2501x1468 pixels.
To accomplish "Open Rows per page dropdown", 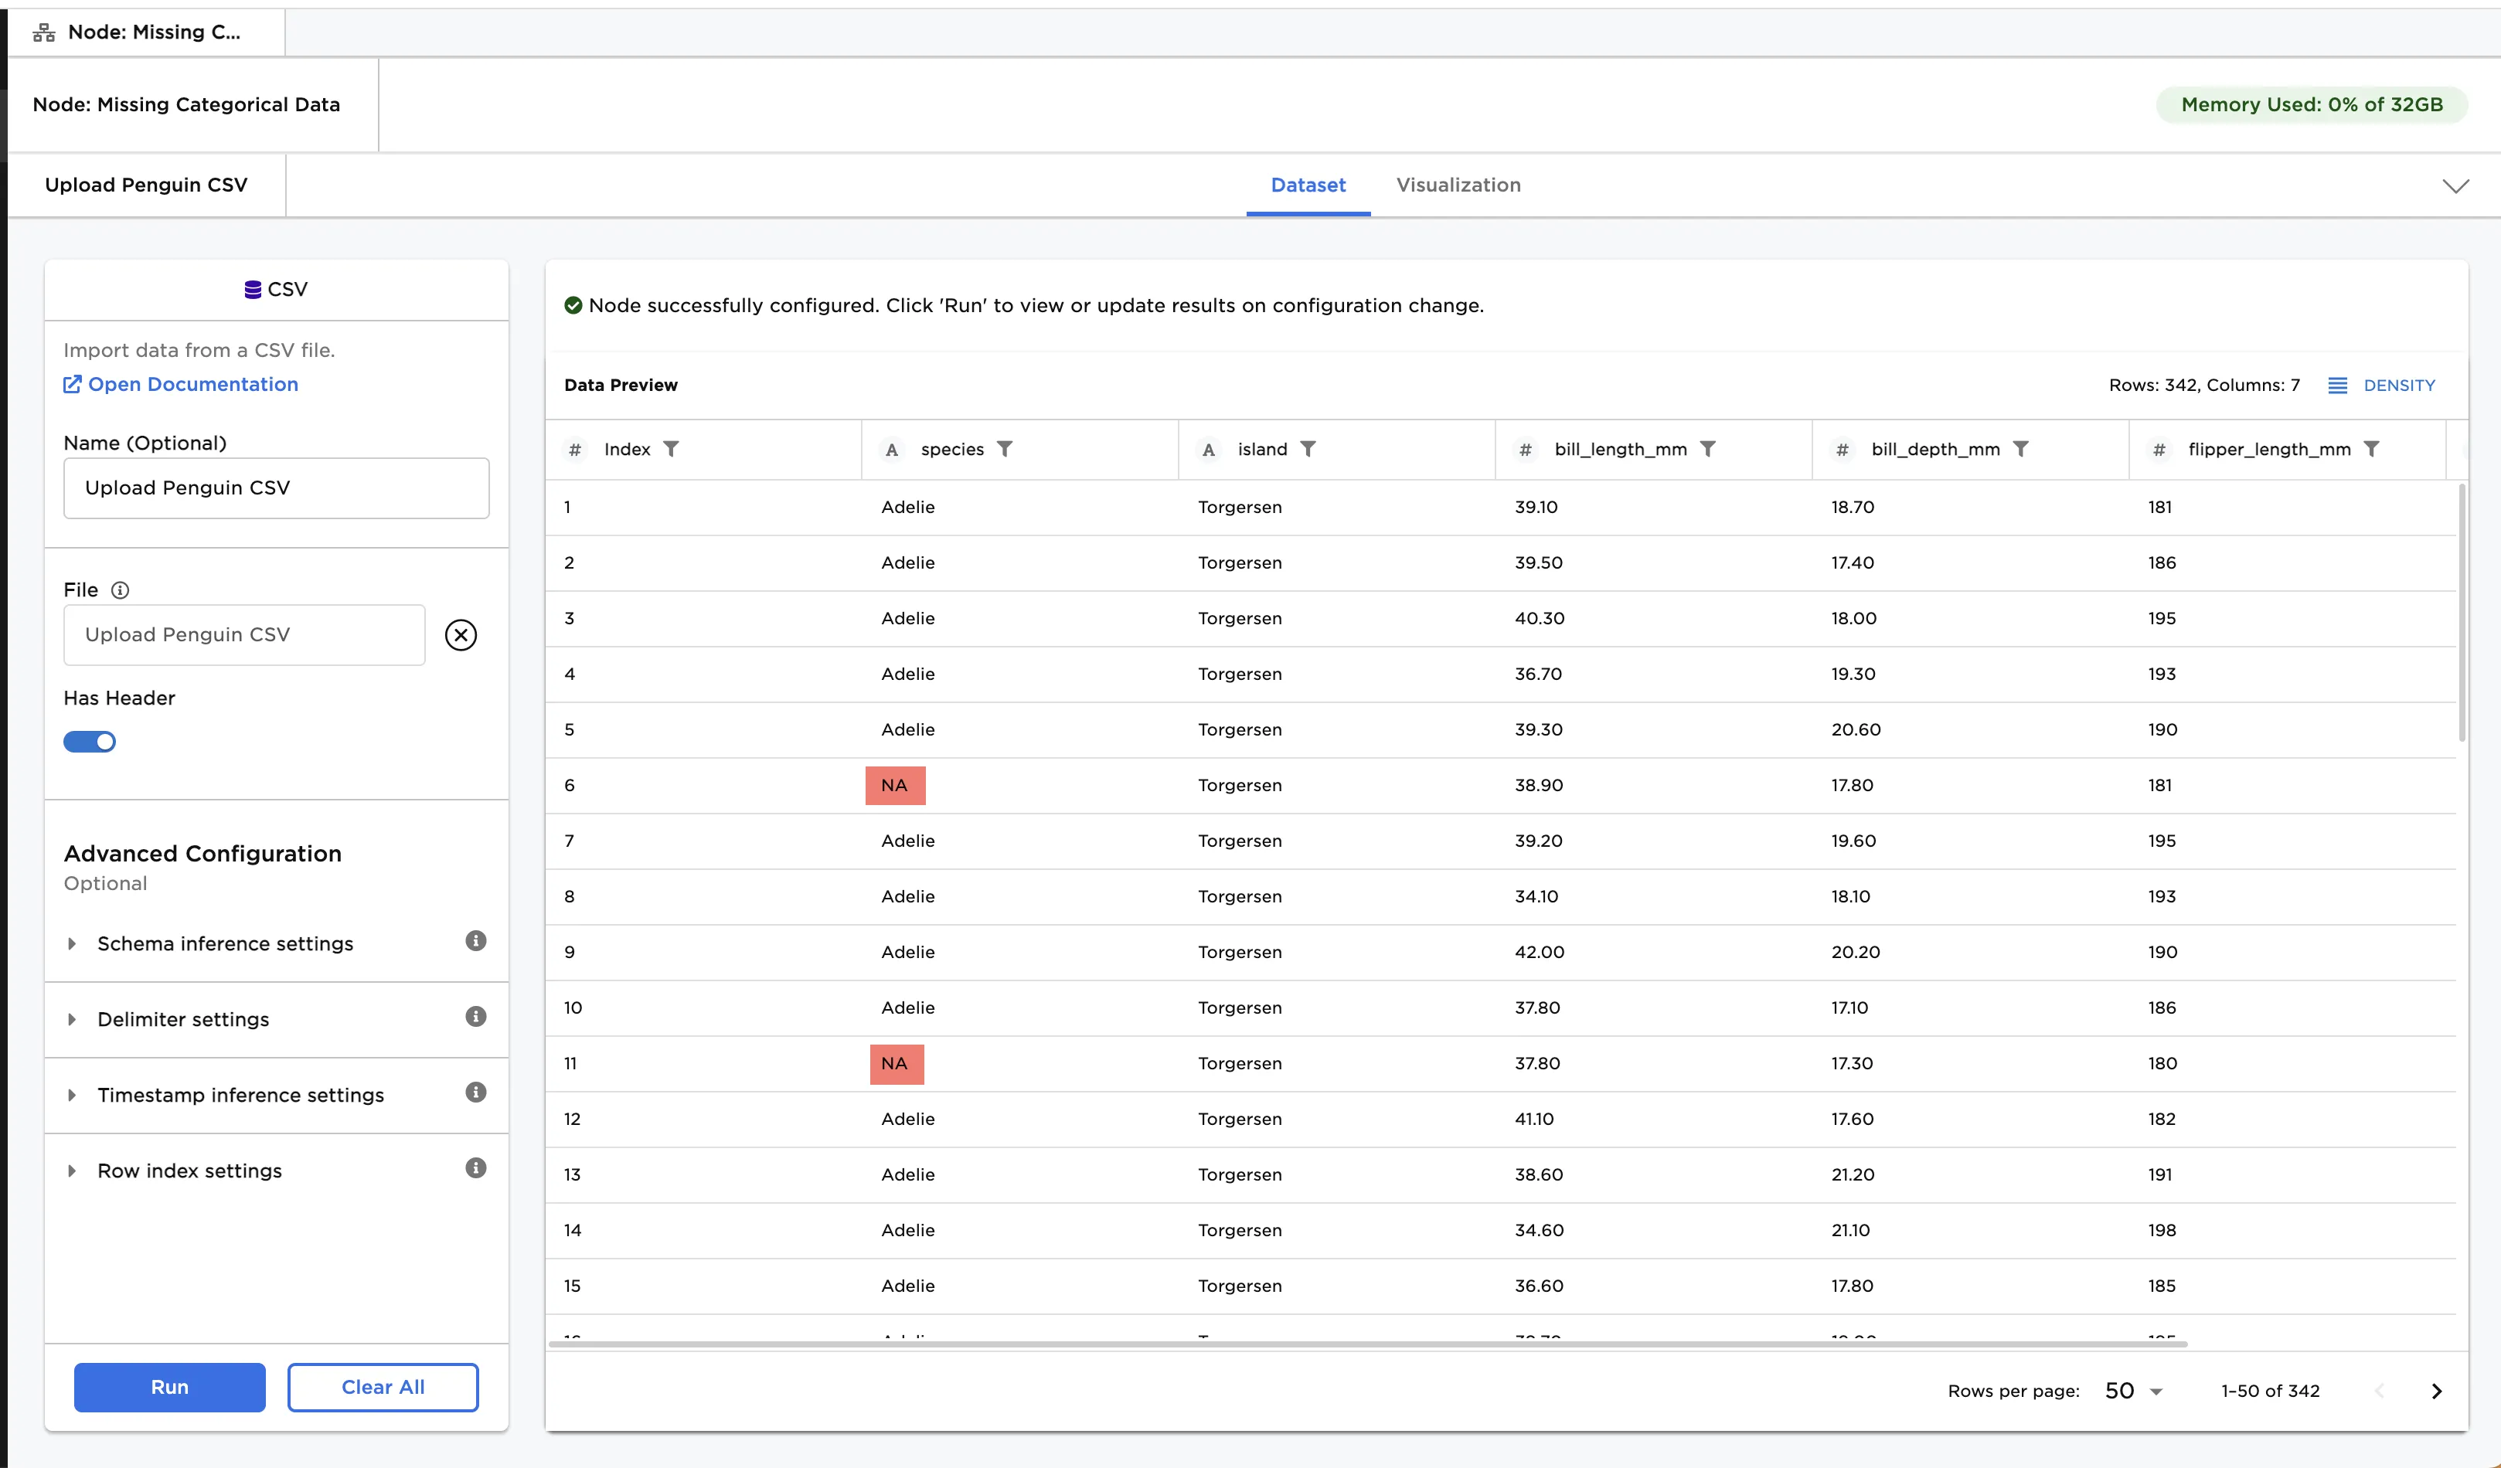I will (x=2133, y=1391).
